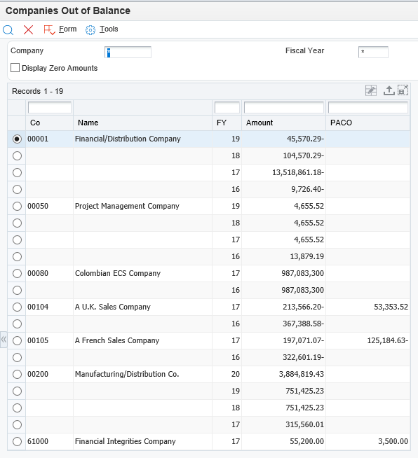The height and width of the screenshot is (458, 418).
Task: Enable Display Zero Amounts checkbox
Action: [x=15, y=68]
